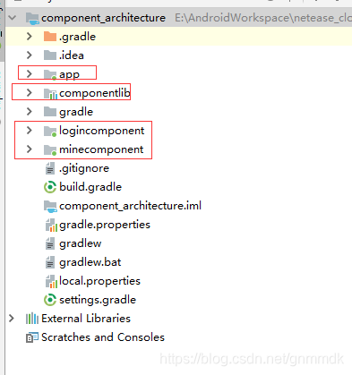Click the logincomponent module folder icon
Viewport: 352px width, 375px height.
[x=50, y=131]
